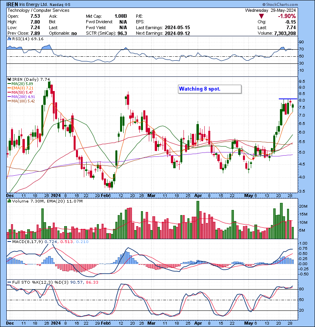Click the purple MA(200) legend line marker
This screenshot has height=327, width=315.
(9, 97)
